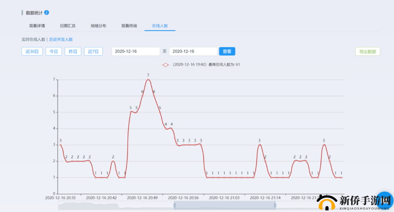Open the 历史并发人数 link
The image size is (394, 212).
61,39
